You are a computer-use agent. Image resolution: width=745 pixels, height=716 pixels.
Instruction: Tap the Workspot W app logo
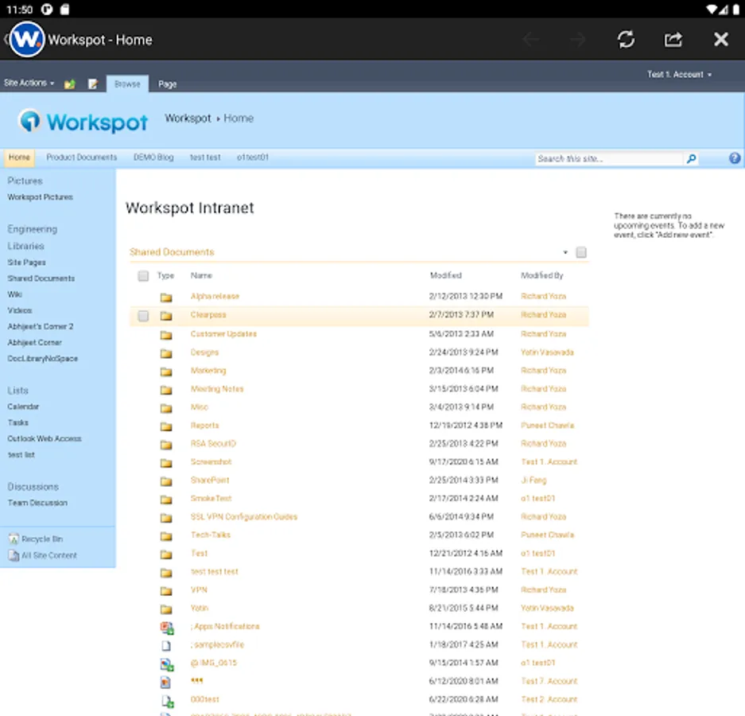[x=27, y=39]
